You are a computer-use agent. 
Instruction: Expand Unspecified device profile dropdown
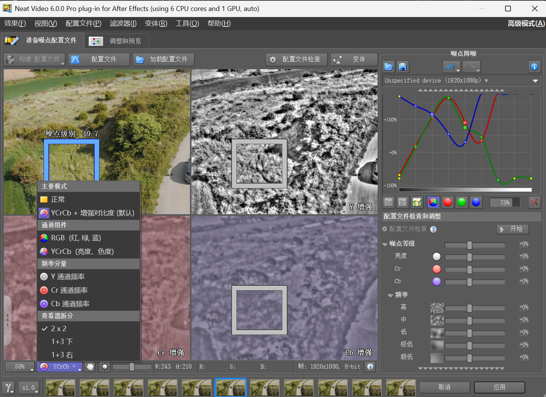click(462, 81)
